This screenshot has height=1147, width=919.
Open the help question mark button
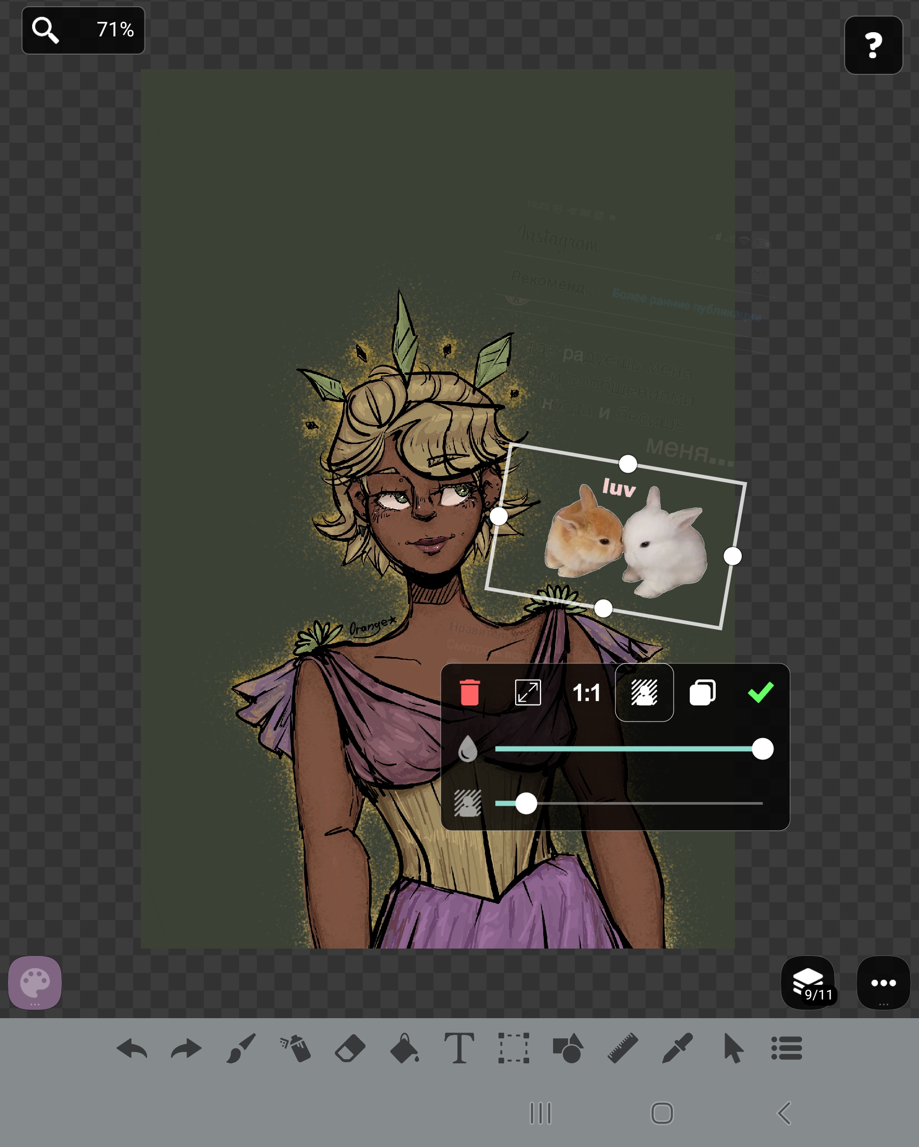873,45
